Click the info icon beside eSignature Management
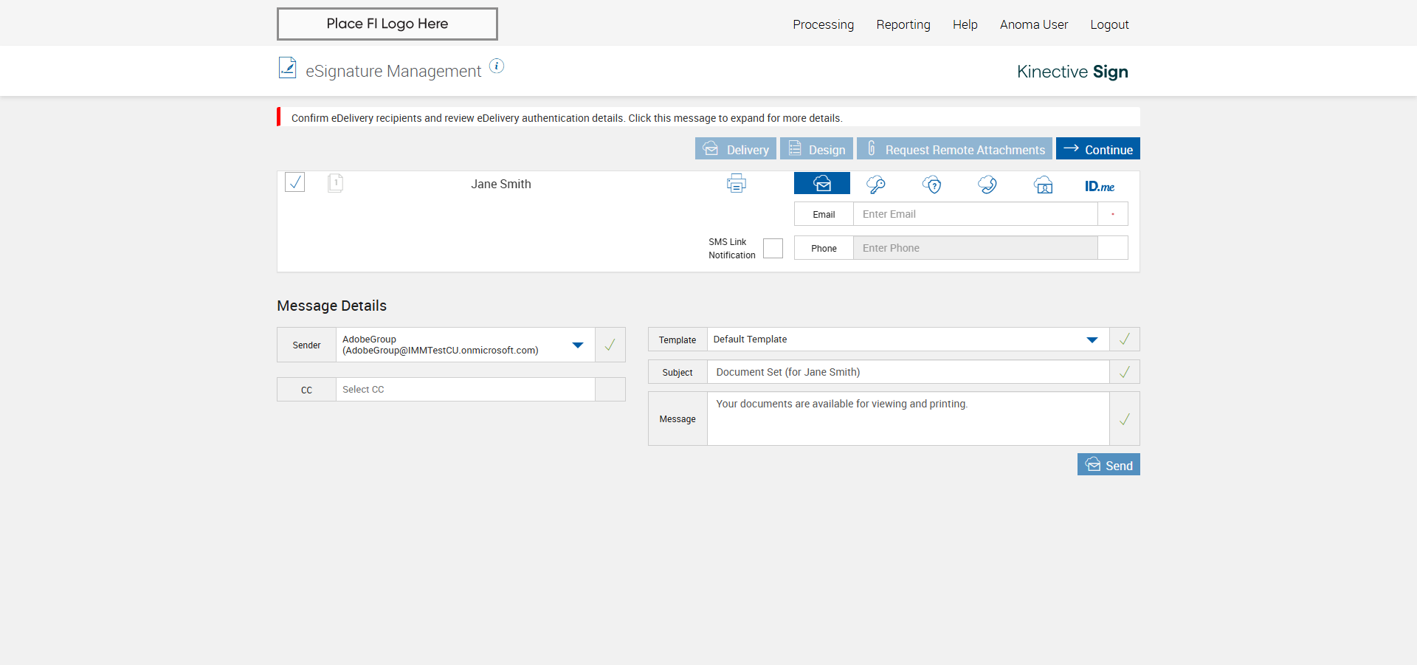The width and height of the screenshot is (1417, 665). 497,66
